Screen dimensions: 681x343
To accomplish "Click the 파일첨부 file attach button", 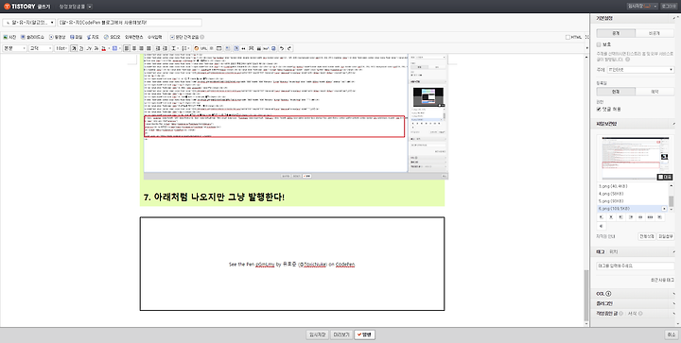I will coord(665,236).
